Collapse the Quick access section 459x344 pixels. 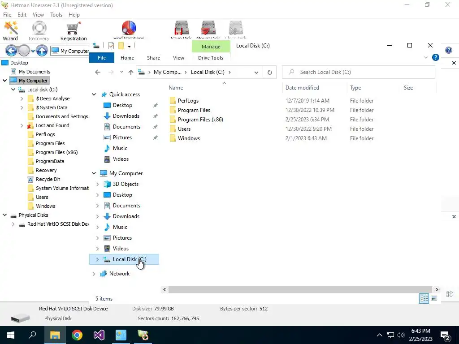click(94, 95)
